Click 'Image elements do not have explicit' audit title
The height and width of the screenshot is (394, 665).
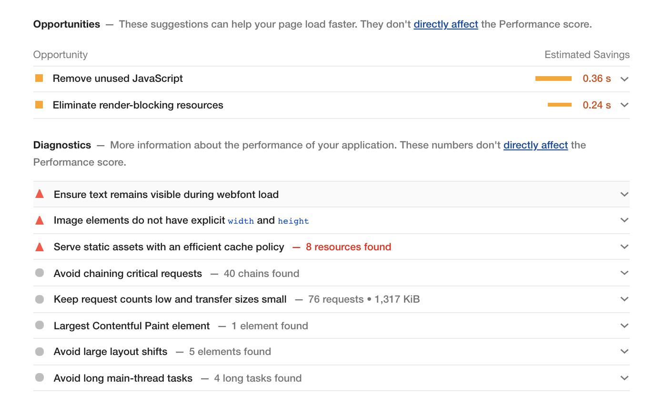coord(139,220)
